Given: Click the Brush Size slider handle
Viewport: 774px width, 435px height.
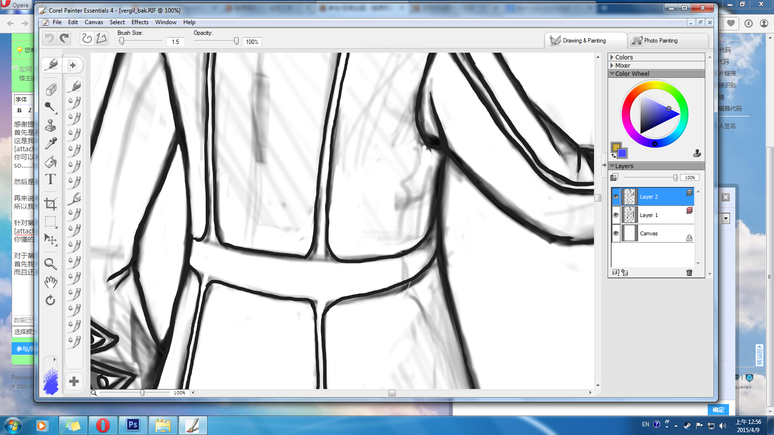Looking at the screenshot, I should (122, 42).
